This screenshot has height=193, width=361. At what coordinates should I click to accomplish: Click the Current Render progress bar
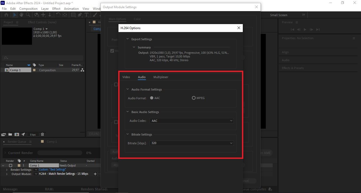click(60, 153)
